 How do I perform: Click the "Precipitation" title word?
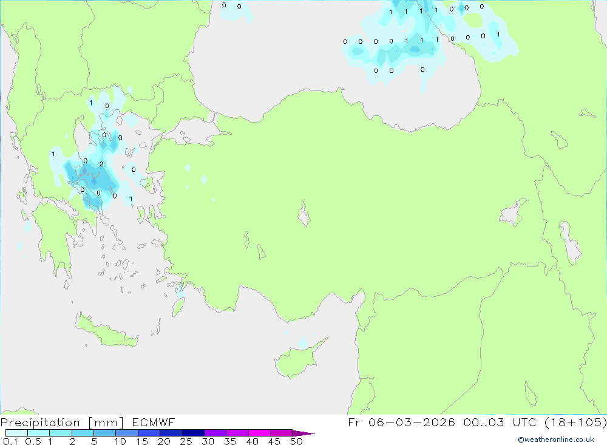pyautogui.click(x=40, y=423)
